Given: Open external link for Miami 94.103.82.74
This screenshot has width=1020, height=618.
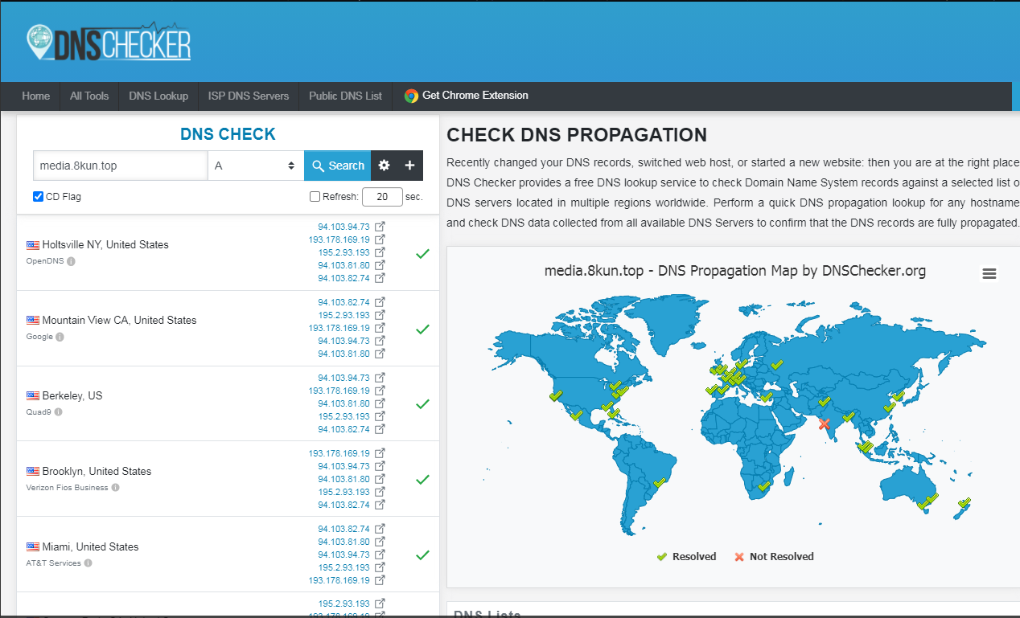Looking at the screenshot, I should [x=380, y=529].
